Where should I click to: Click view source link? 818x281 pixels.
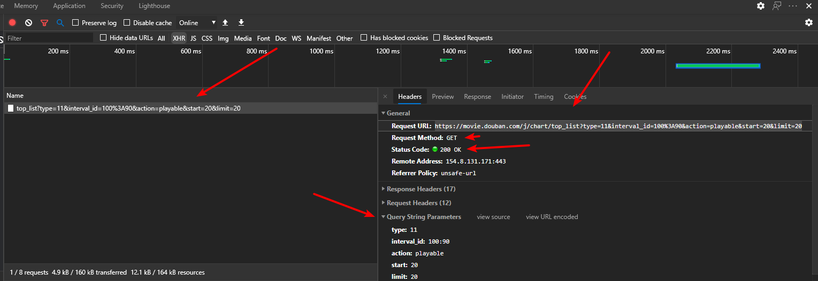(493, 217)
